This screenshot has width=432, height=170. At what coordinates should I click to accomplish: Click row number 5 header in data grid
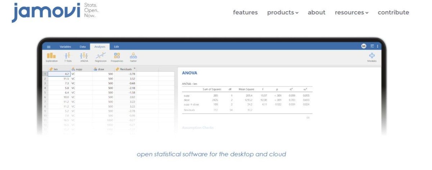[45, 92]
